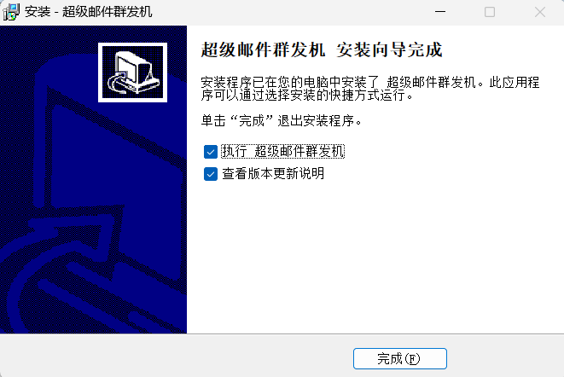The height and width of the screenshot is (377, 564).
Task: Click the 单击“完成”退出安装程序 instruction text
Action: tap(281, 120)
